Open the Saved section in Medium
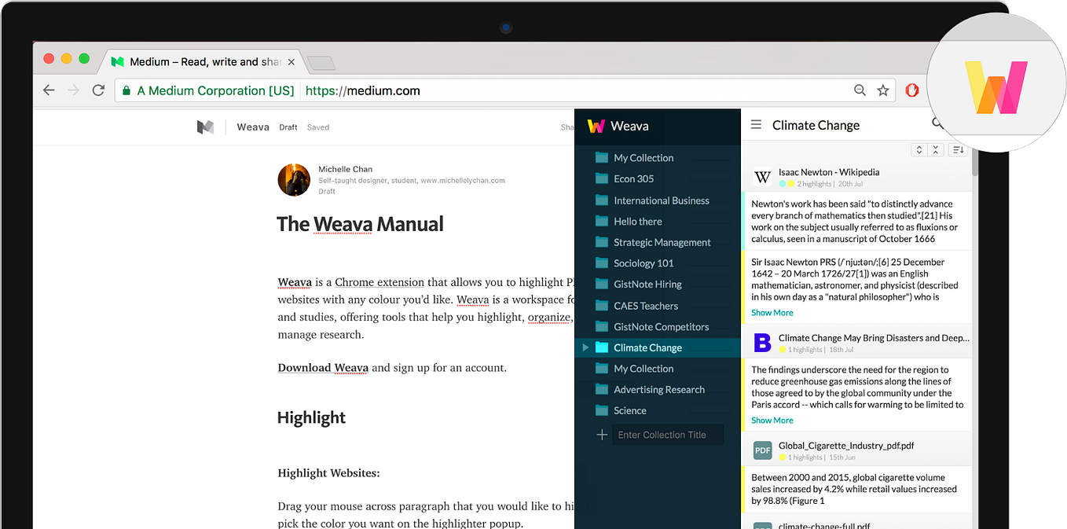 [317, 127]
